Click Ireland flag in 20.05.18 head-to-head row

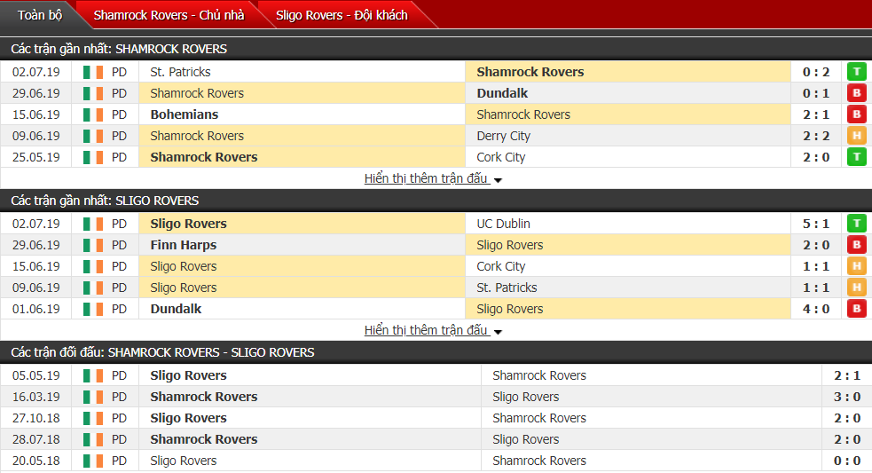click(x=93, y=461)
